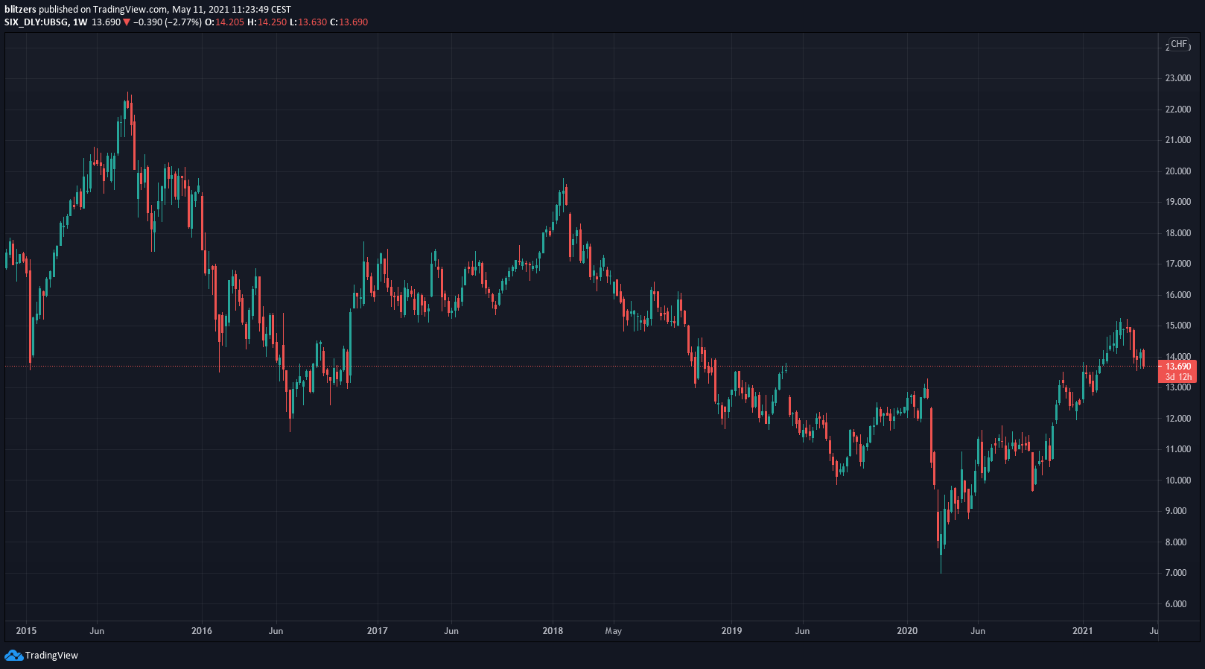Click the 17.000 price axis label
The width and height of the screenshot is (1205, 669).
1178,264
